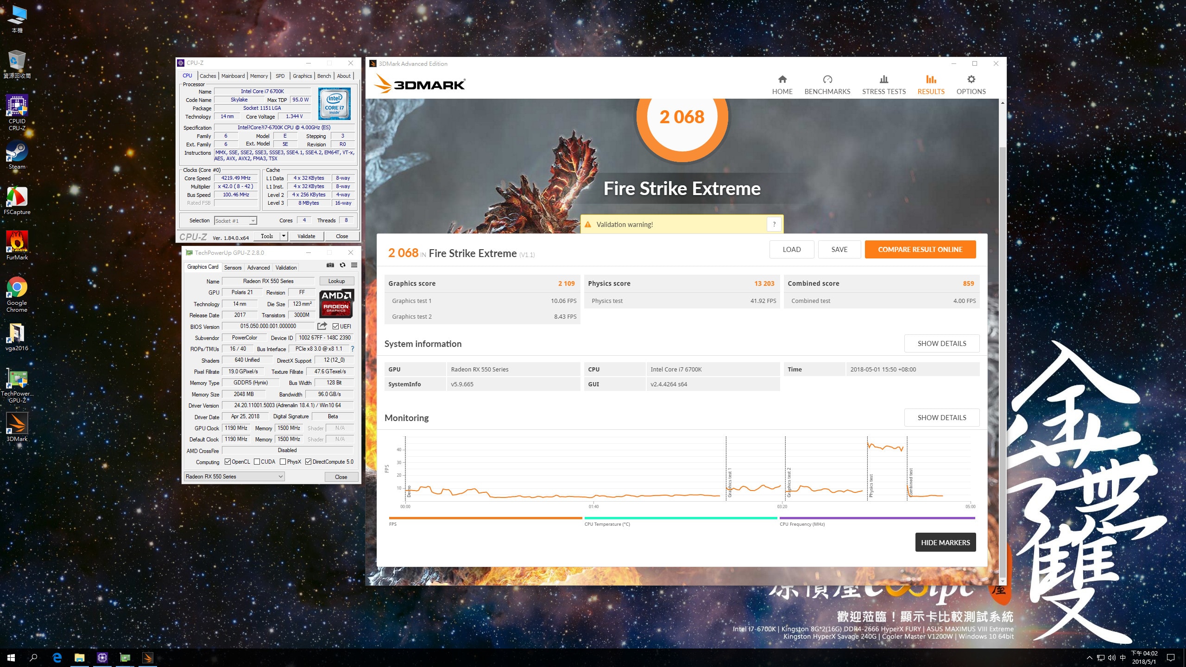This screenshot has height=667, width=1186.
Task: Click HIDE MARKERS button
Action: tap(945, 542)
